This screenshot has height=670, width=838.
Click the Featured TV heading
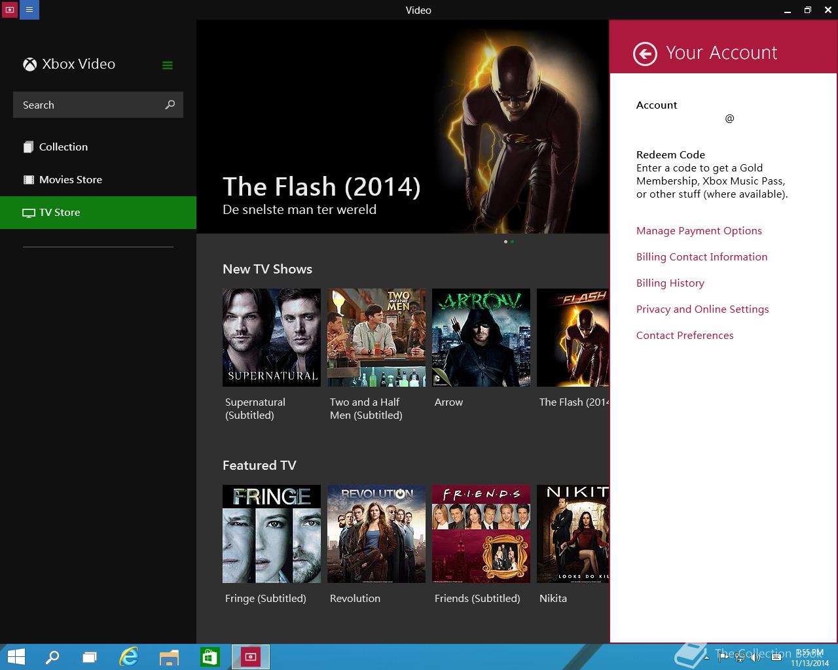(259, 465)
